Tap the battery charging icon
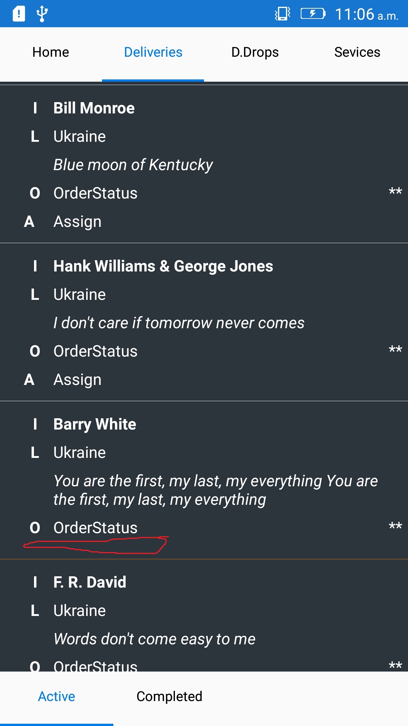This screenshot has height=726, width=408. 312,14
